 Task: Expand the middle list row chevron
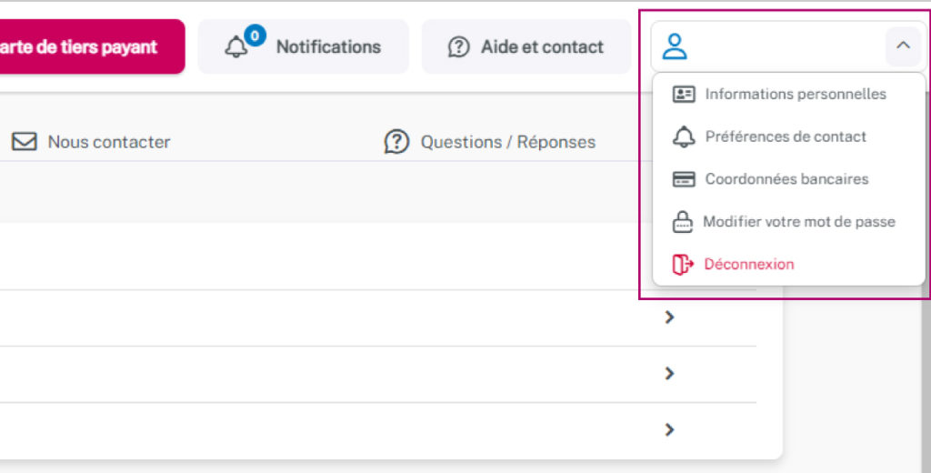[670, 373]
